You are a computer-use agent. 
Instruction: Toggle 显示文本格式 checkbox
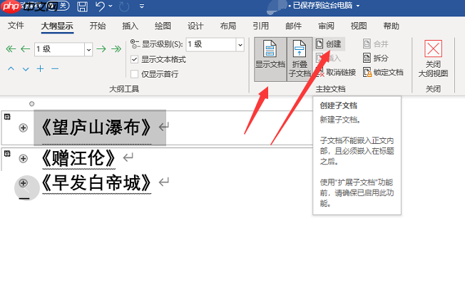tap(134, 60)
